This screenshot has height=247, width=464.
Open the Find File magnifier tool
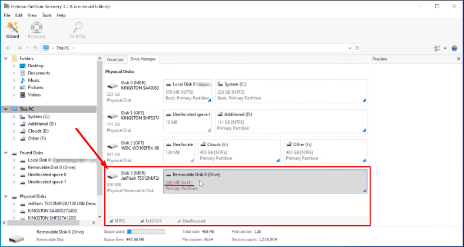click(78, 30)
